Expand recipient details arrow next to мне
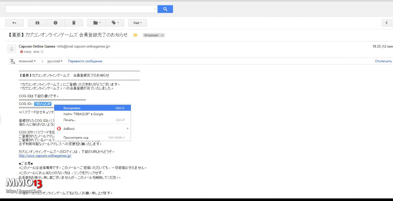 pos(42,52)
